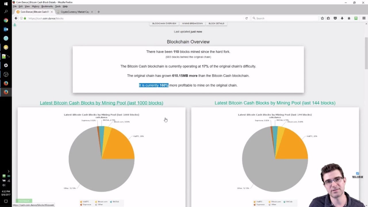Show your bookmarks list
368x207 pixels.
[328, 18]
